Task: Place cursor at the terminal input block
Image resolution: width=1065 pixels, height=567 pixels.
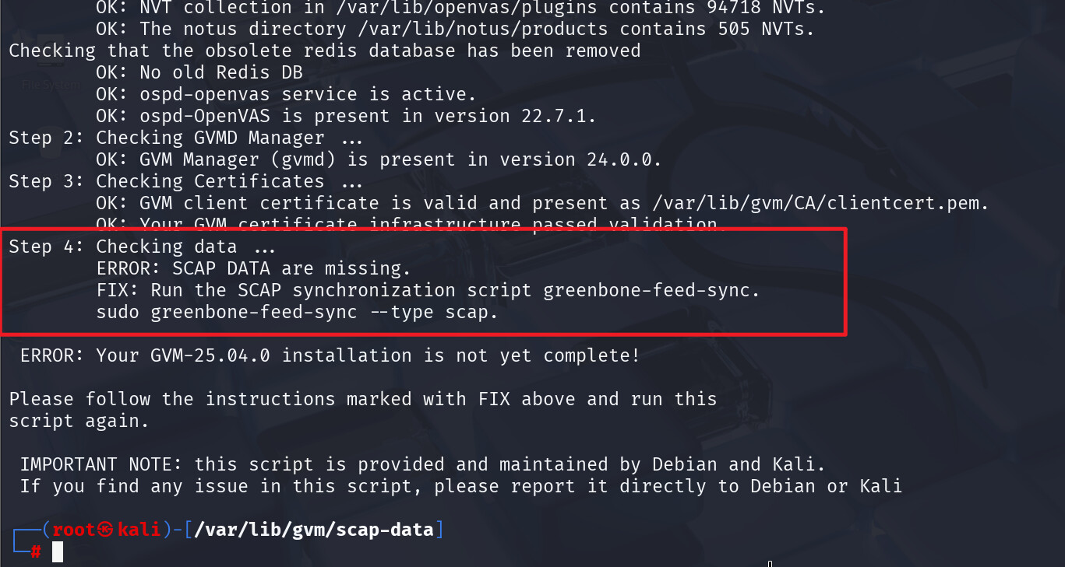Action: pos(57,552)
